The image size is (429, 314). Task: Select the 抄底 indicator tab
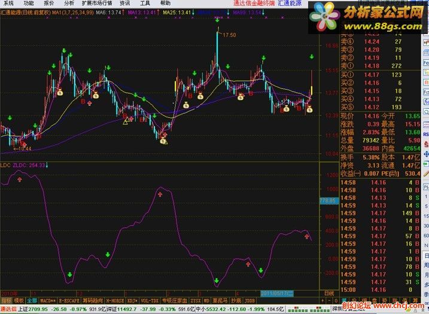[236, 301]
